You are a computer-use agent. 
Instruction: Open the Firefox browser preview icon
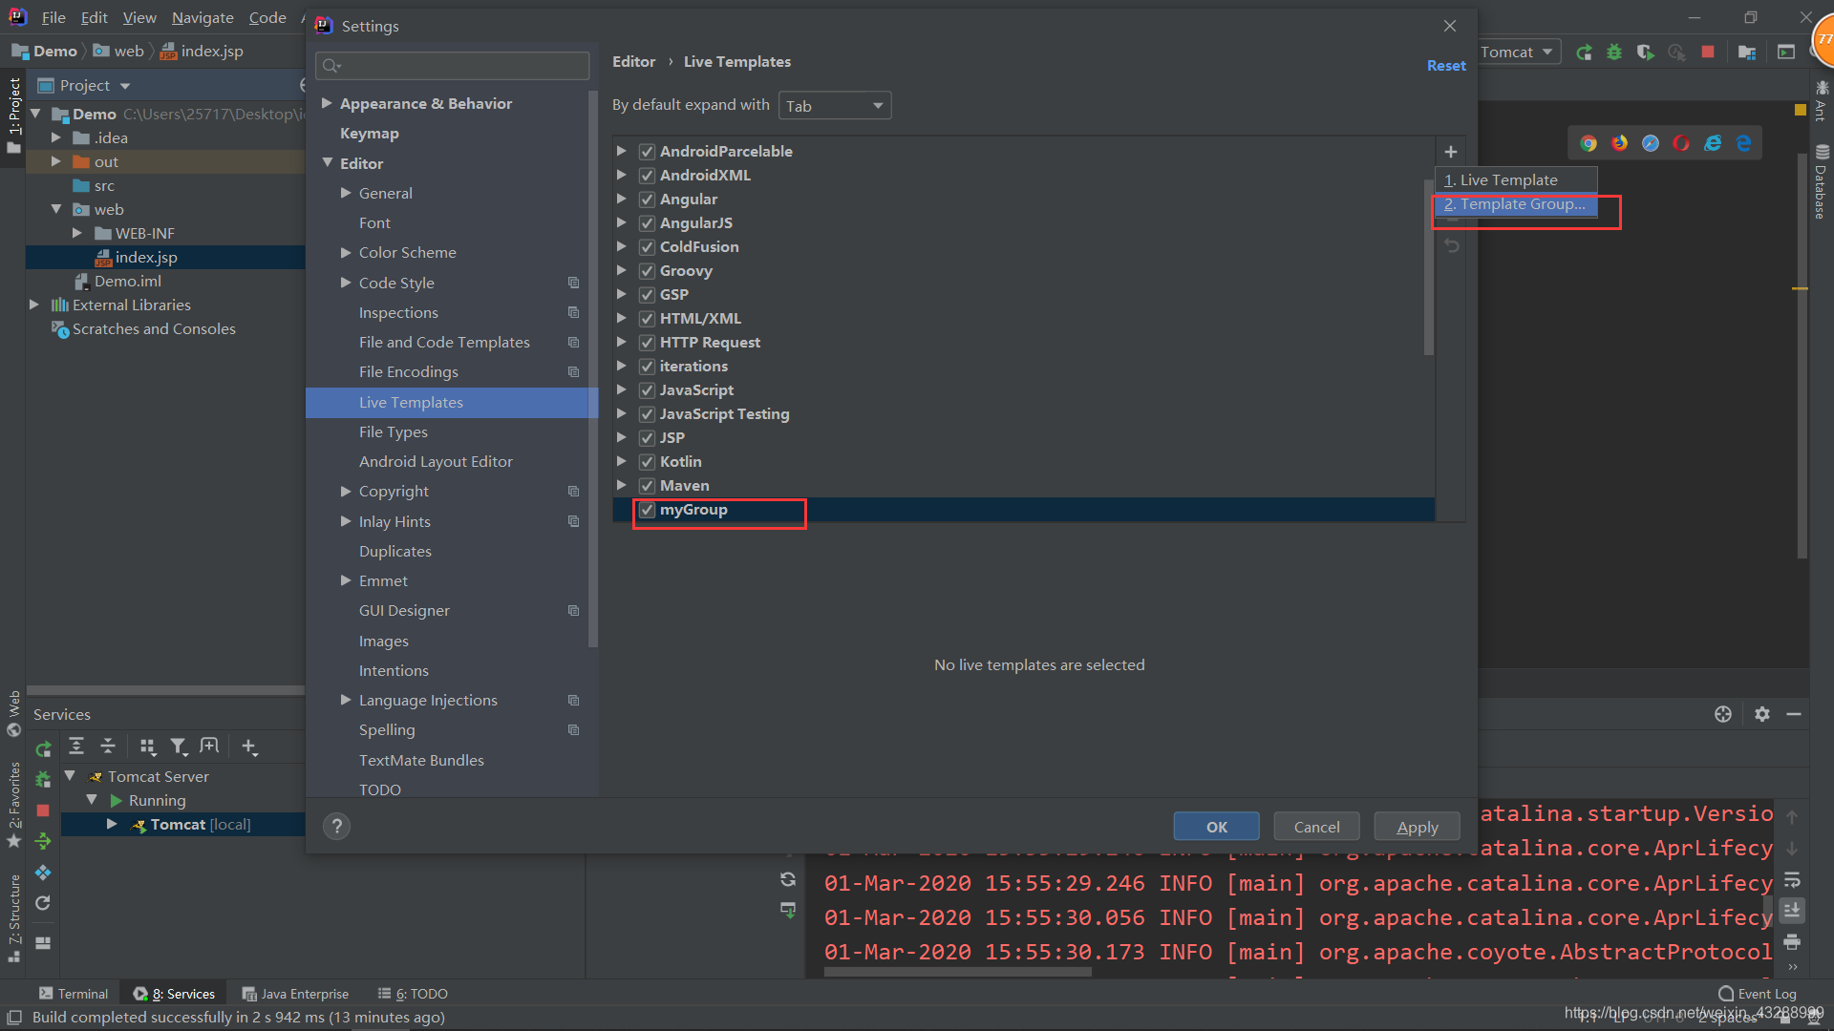(1619, 143)
